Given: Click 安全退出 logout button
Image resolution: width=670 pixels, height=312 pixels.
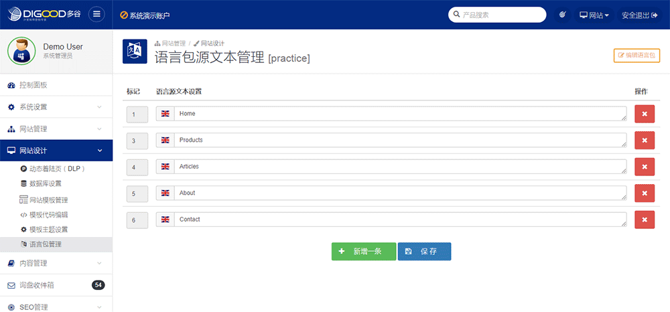Looking at the screenshot, I should point(639,15).
